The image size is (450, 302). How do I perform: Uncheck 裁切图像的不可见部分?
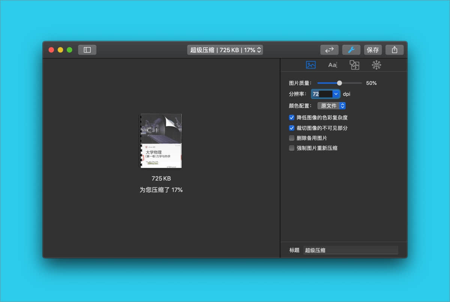[x=292, y=128]
